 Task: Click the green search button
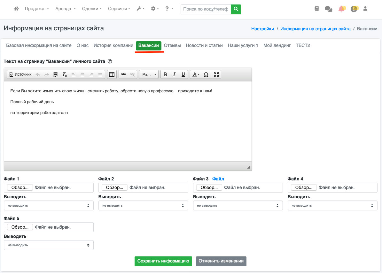[236, 9]
